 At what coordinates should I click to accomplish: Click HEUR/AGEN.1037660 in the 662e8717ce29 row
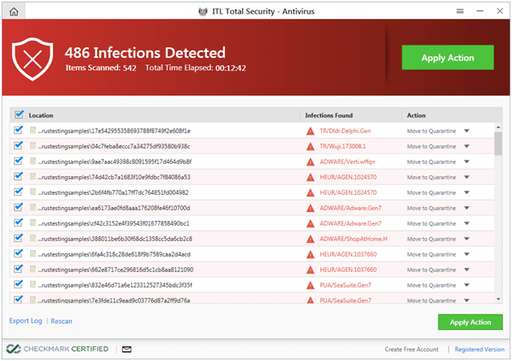348,270
